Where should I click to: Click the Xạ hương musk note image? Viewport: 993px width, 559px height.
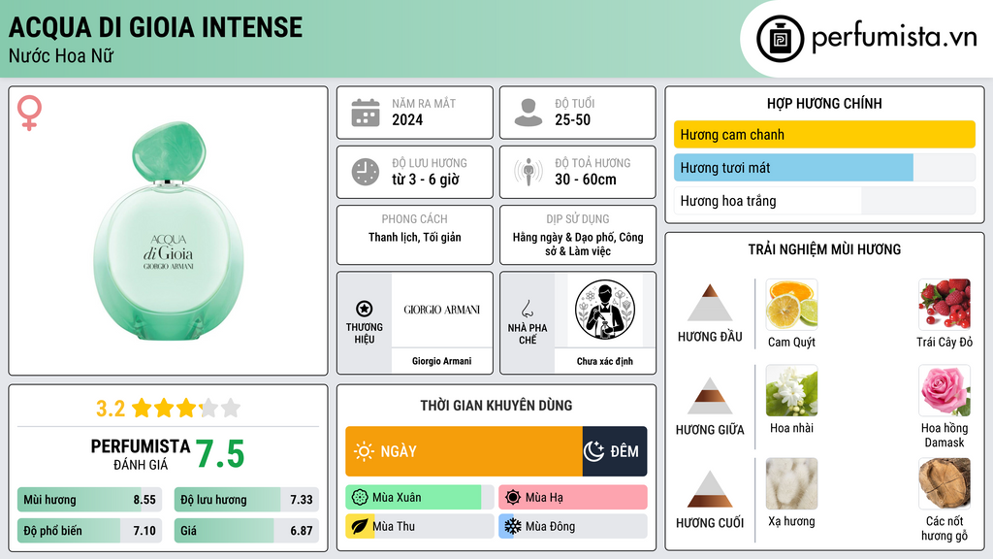[x=791, y=483]
